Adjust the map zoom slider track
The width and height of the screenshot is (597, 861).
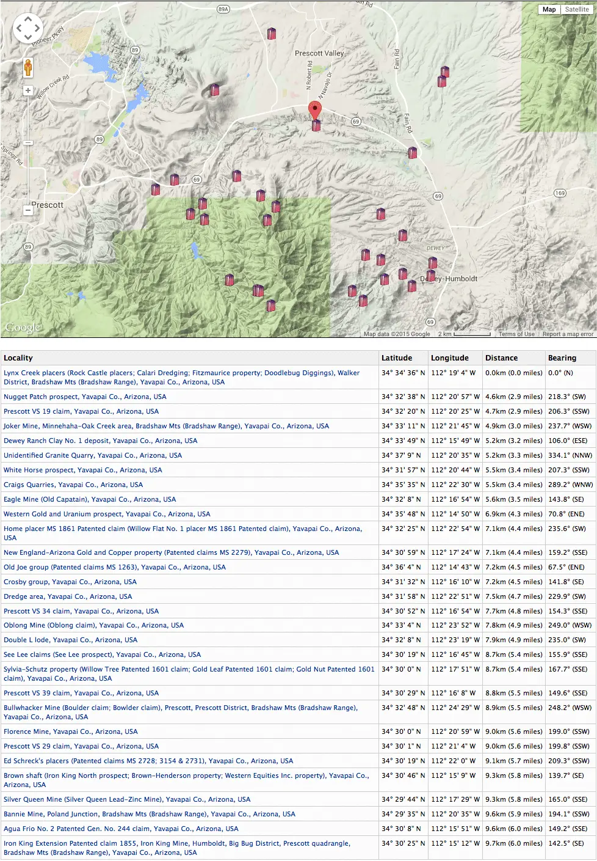tap(27, 150)
